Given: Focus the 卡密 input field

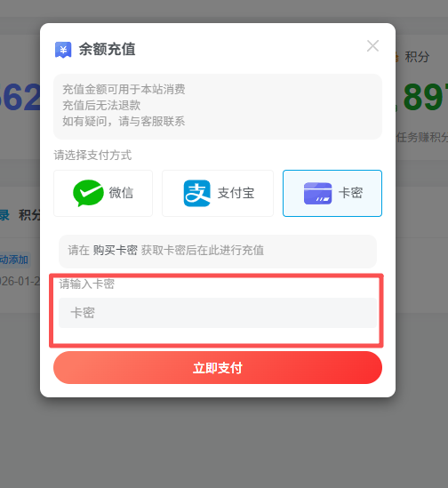Looking at the screenshot, I should point(218,313).
